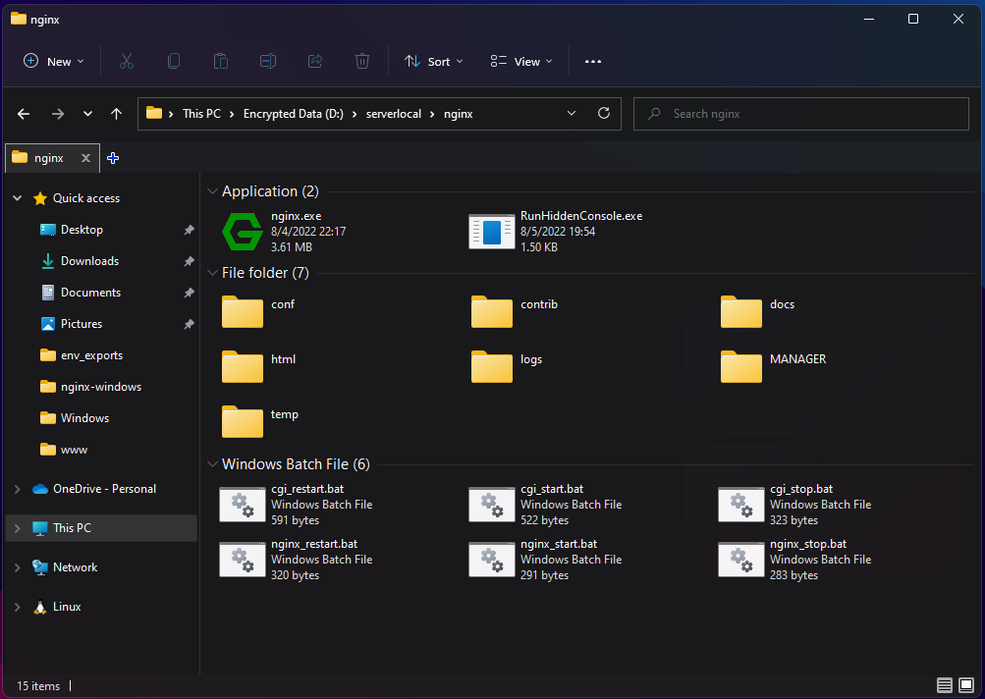The width and height of the screenshot is (985, 699).
Task: Click the nginx breadcrumb segment
Action: [x=458, y=114]
